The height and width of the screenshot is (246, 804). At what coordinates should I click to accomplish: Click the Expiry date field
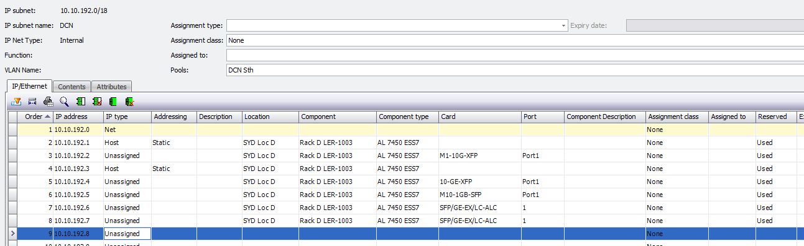715,25
